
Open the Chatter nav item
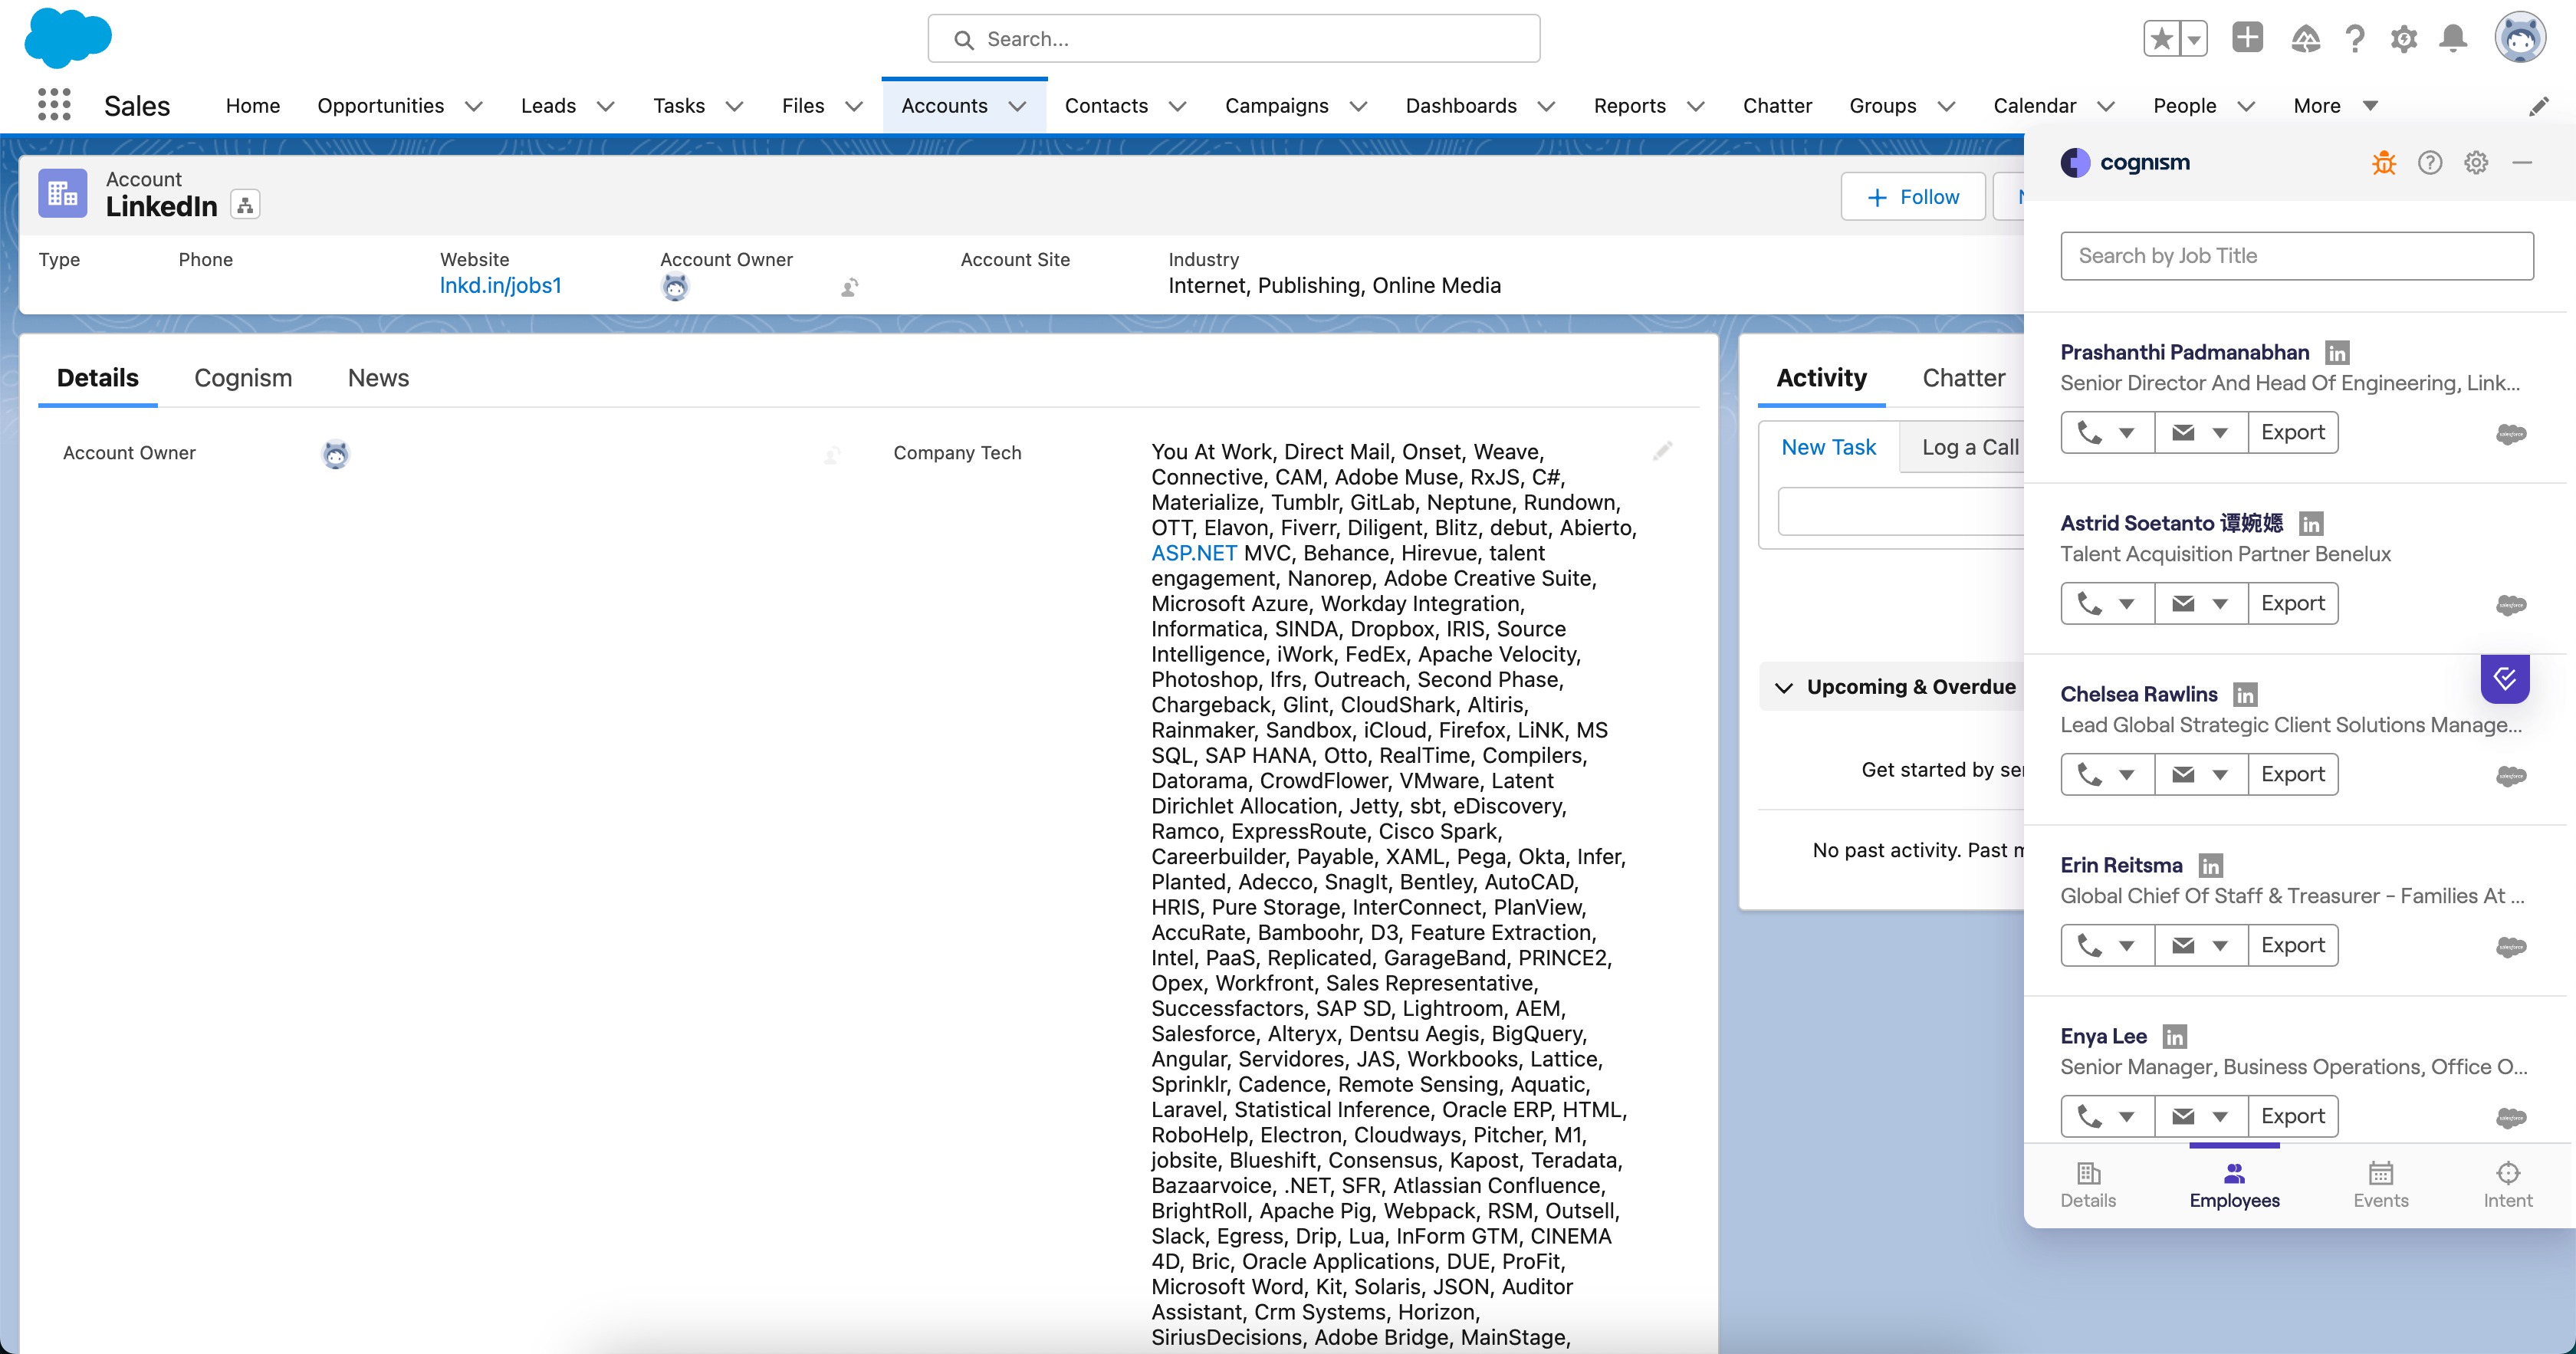1777,106
